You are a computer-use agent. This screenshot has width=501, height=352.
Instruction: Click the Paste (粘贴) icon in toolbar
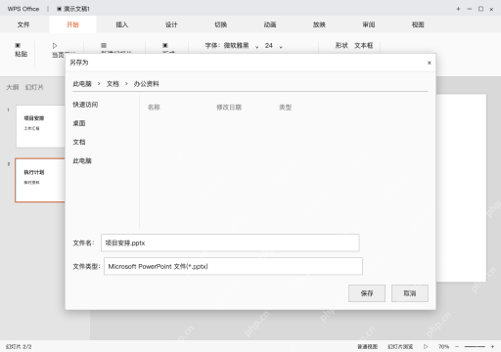pos(18,45)
